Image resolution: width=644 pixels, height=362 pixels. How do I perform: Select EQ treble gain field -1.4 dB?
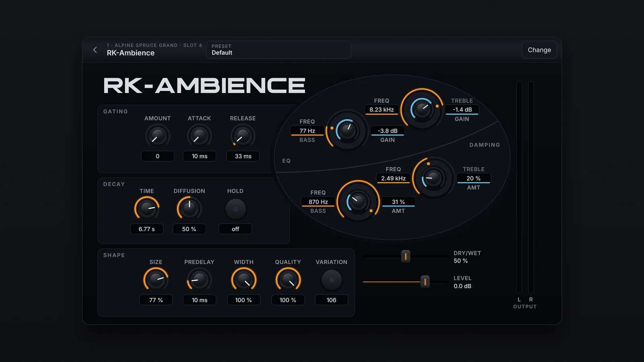(x=462, y=109)
